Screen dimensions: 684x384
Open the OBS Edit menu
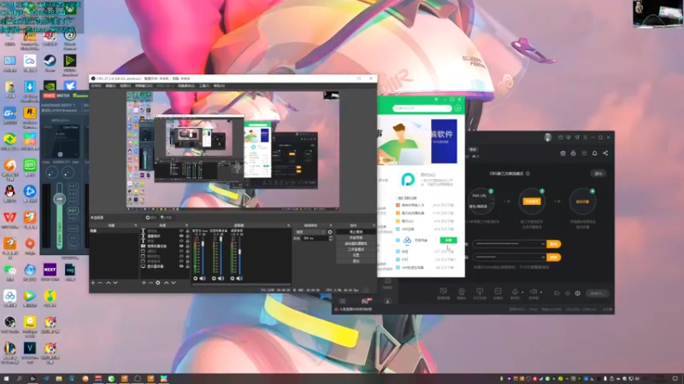click(110, 86)
